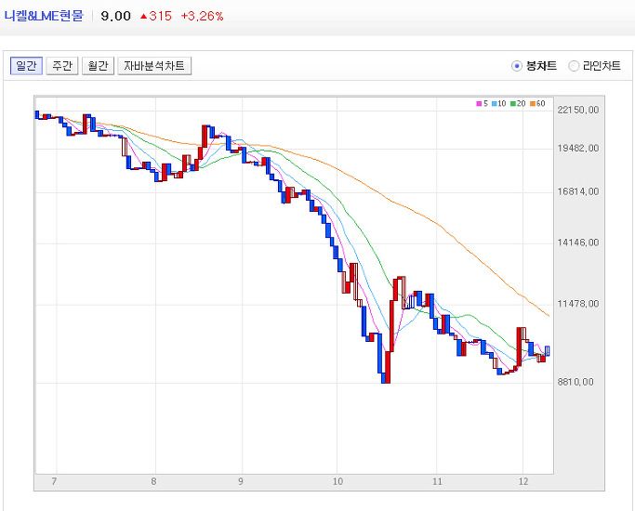Click the 19482,00 price axis label

[578, 148]
